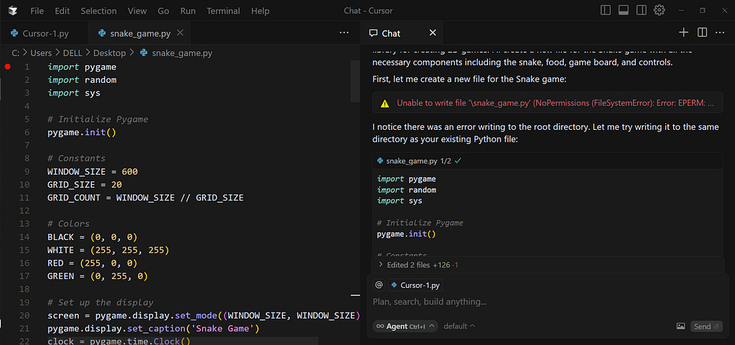Open chat split layout icon

(x=702, y=32)
